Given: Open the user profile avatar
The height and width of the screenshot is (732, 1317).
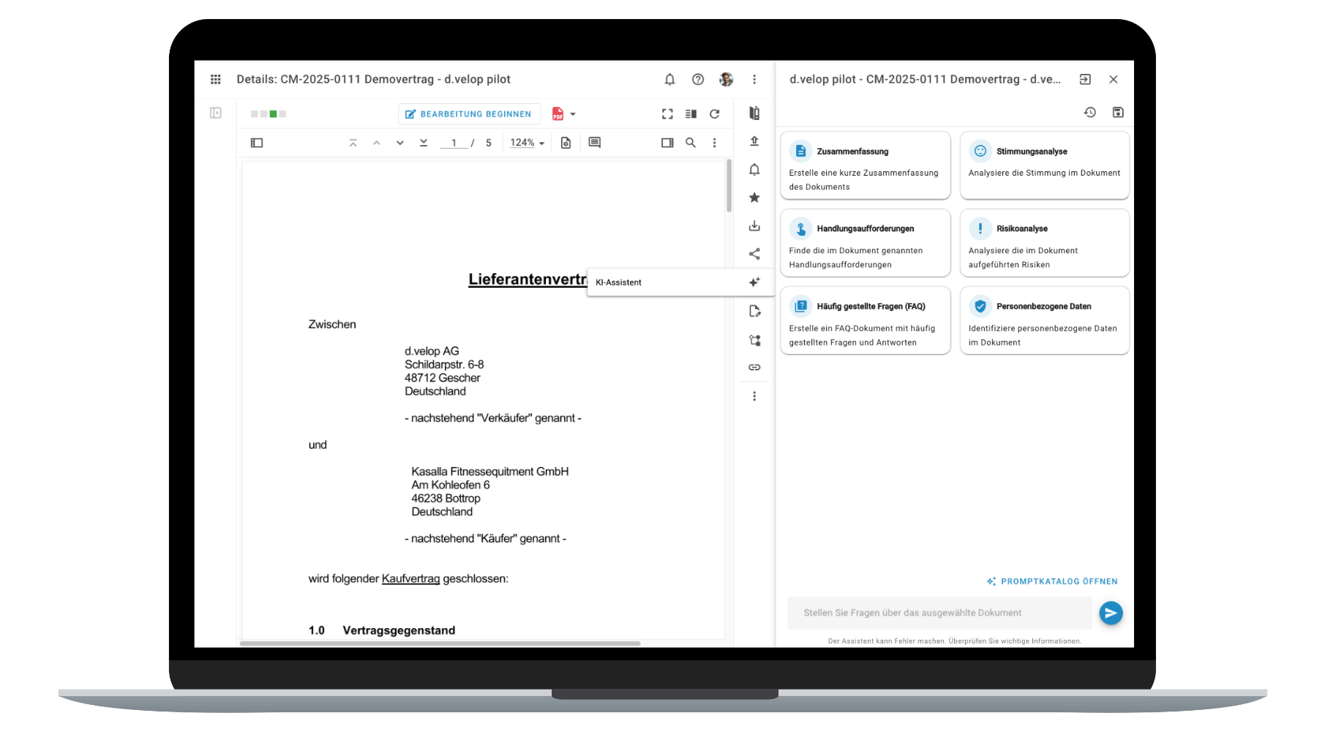Looking at the screenshot, I should [726, 79].
